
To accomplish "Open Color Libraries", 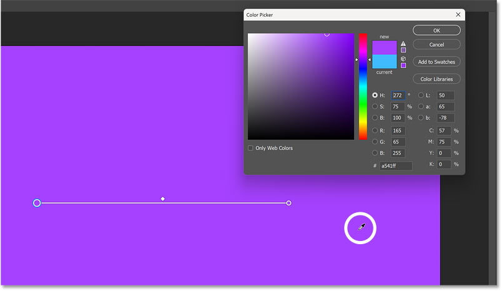I will (436, 79).
